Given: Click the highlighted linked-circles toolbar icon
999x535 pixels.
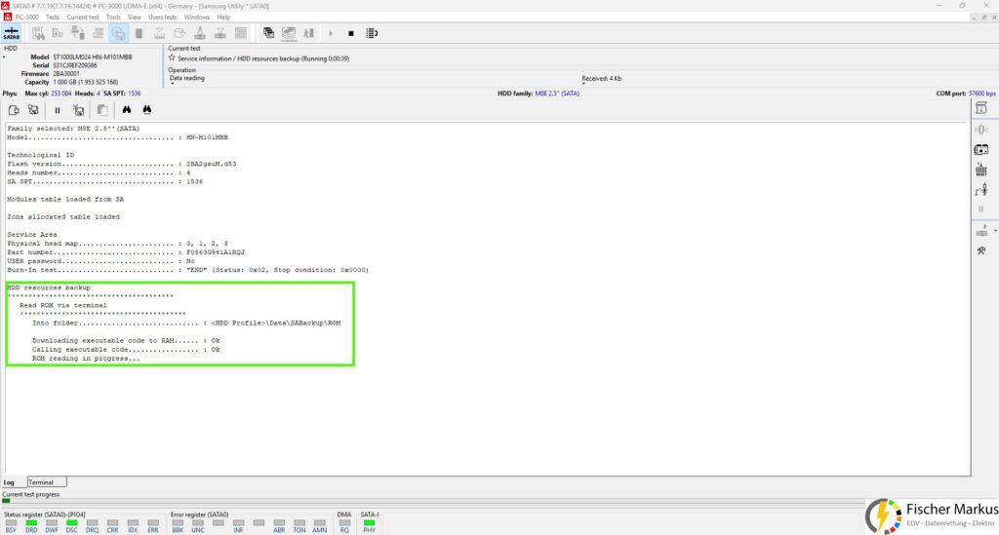Looking at the screenshot, I should [118, 33].
